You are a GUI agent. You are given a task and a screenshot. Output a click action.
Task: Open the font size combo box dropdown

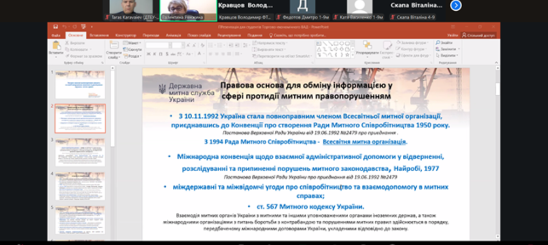click(x=183, y=45)
